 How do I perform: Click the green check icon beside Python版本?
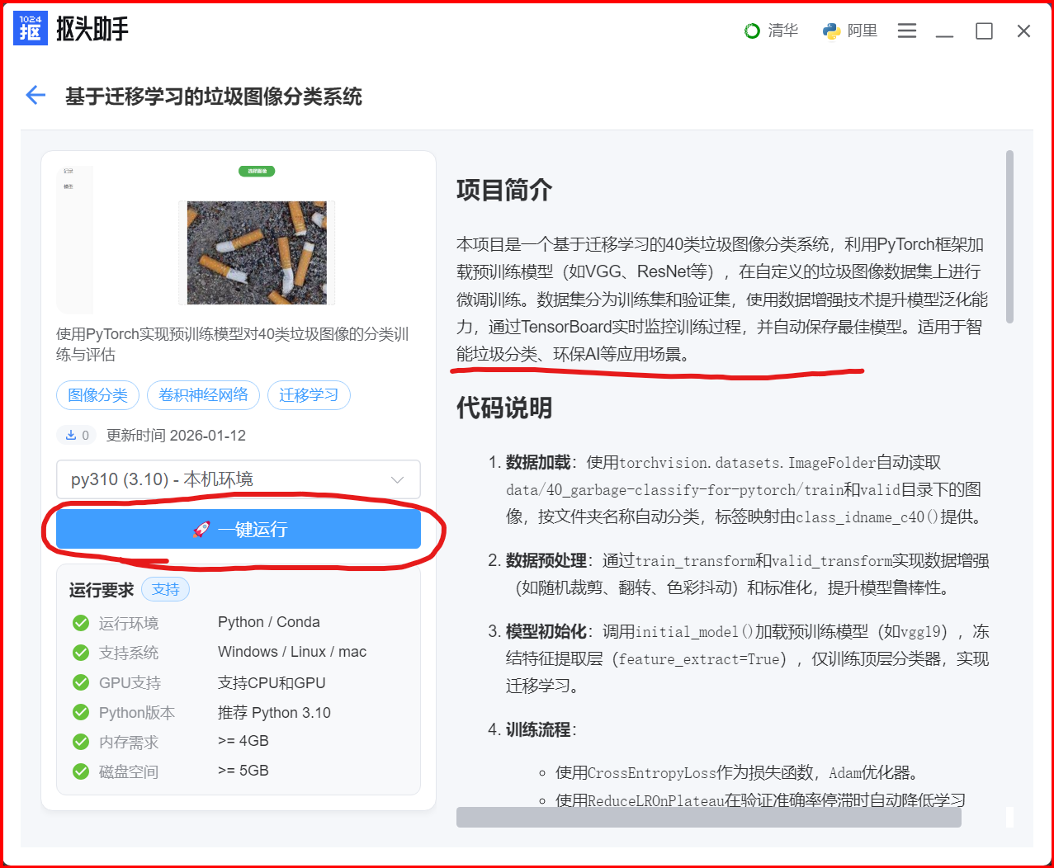coord(81,712)
